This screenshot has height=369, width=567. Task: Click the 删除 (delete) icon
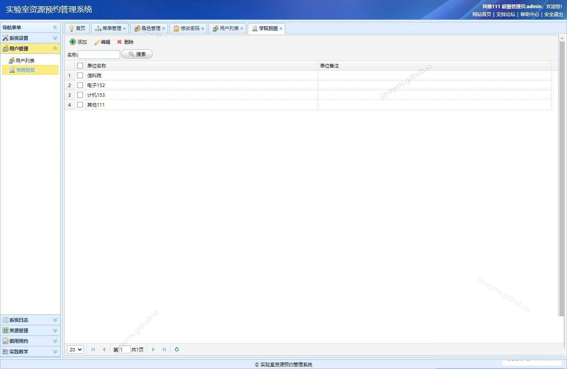click(119, 42)
